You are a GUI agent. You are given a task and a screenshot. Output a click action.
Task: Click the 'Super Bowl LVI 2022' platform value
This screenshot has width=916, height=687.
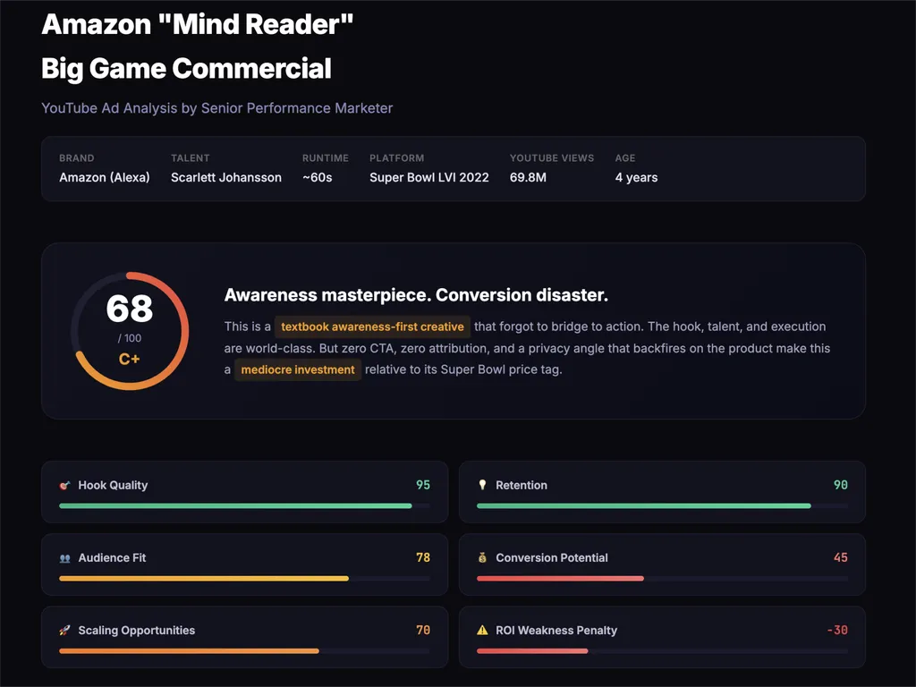click(429, 178)
